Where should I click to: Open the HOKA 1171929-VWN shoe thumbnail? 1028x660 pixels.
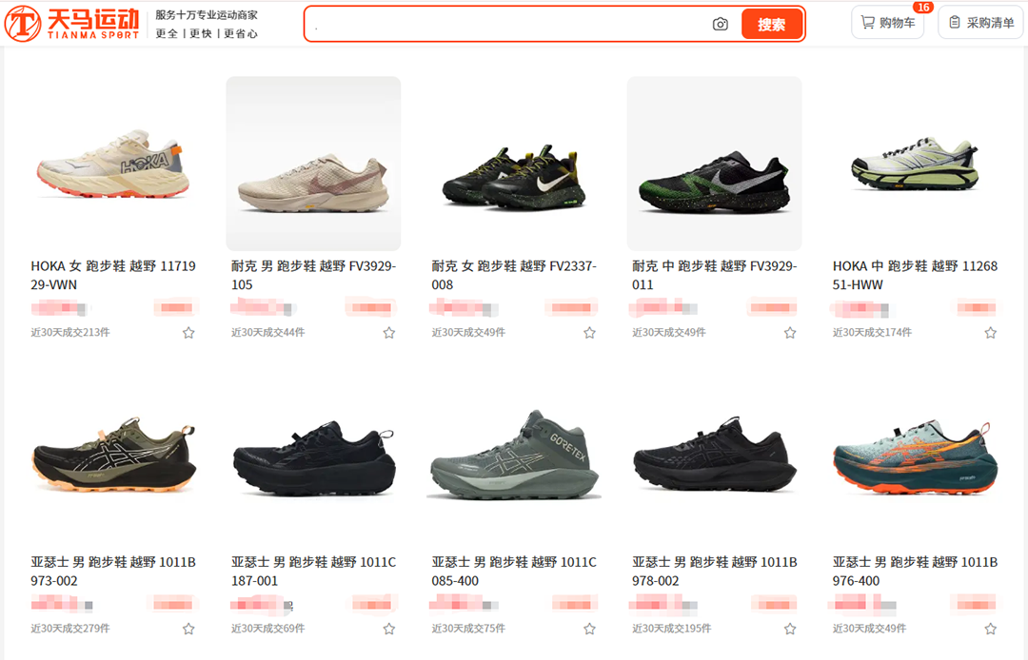coord(113,164)
